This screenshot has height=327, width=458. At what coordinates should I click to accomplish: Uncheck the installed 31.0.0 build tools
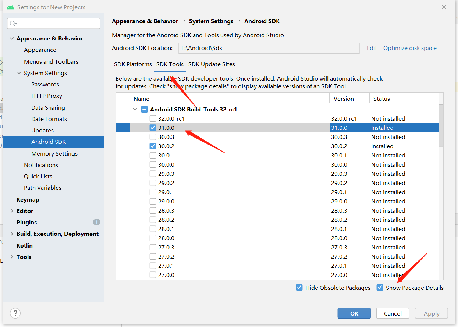[153, 127]
